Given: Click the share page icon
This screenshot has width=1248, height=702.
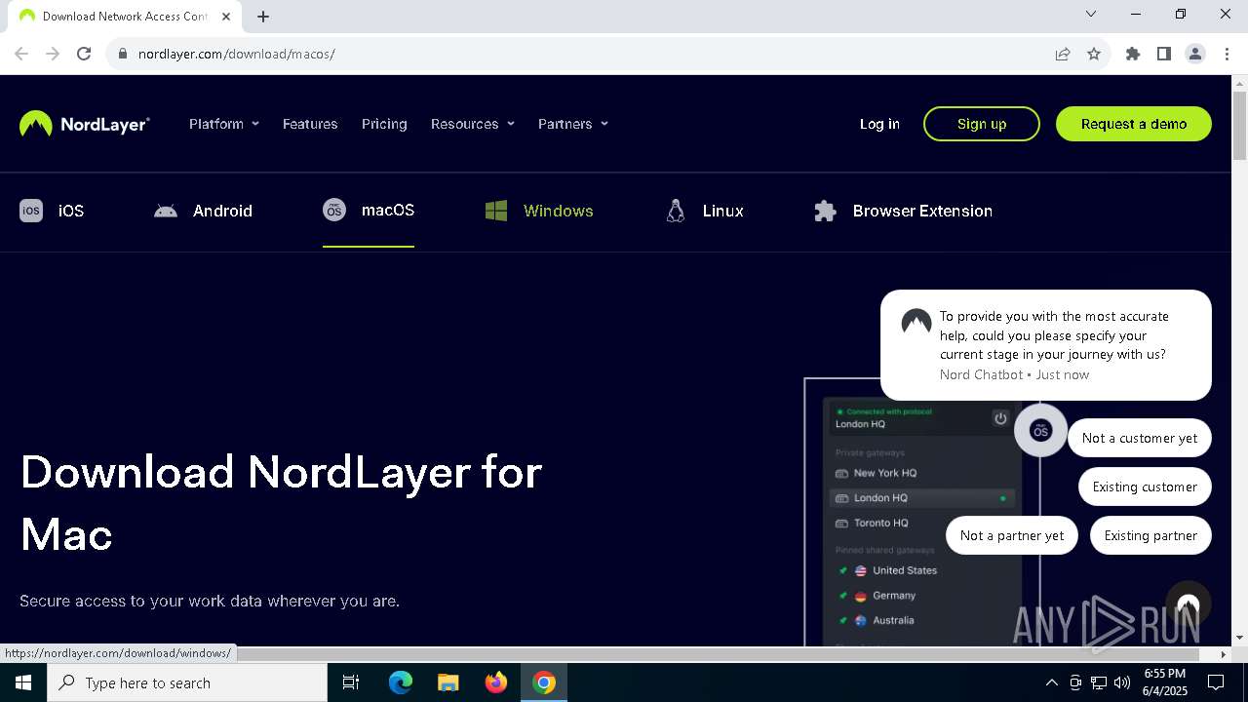Looking at the screenshot, I should pyautogui.click(x=1063, y=54).
